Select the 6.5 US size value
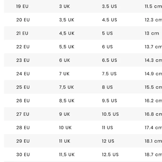Screen dimensions: 162x162 [109, 60]
